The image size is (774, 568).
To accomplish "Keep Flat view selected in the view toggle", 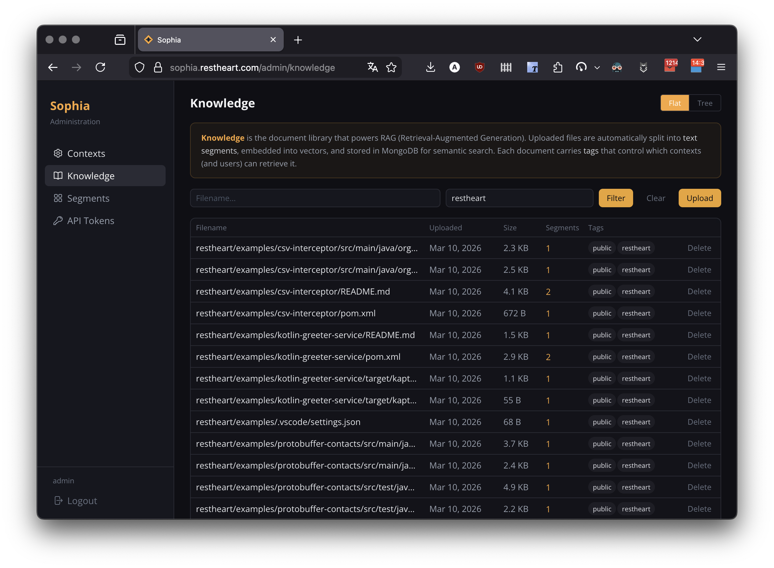I will 674,103.
